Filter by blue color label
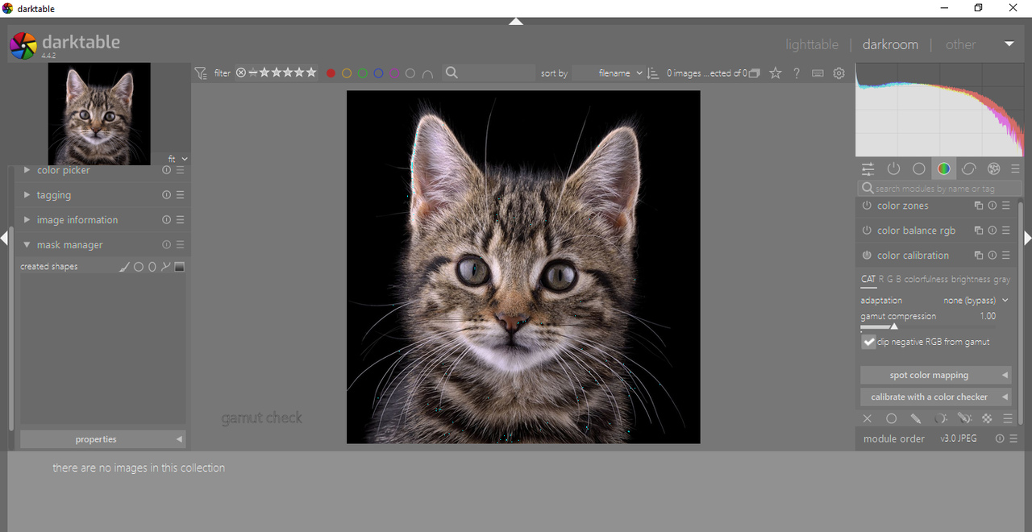Screen dimensions: 1032x532 pos(378,73)
